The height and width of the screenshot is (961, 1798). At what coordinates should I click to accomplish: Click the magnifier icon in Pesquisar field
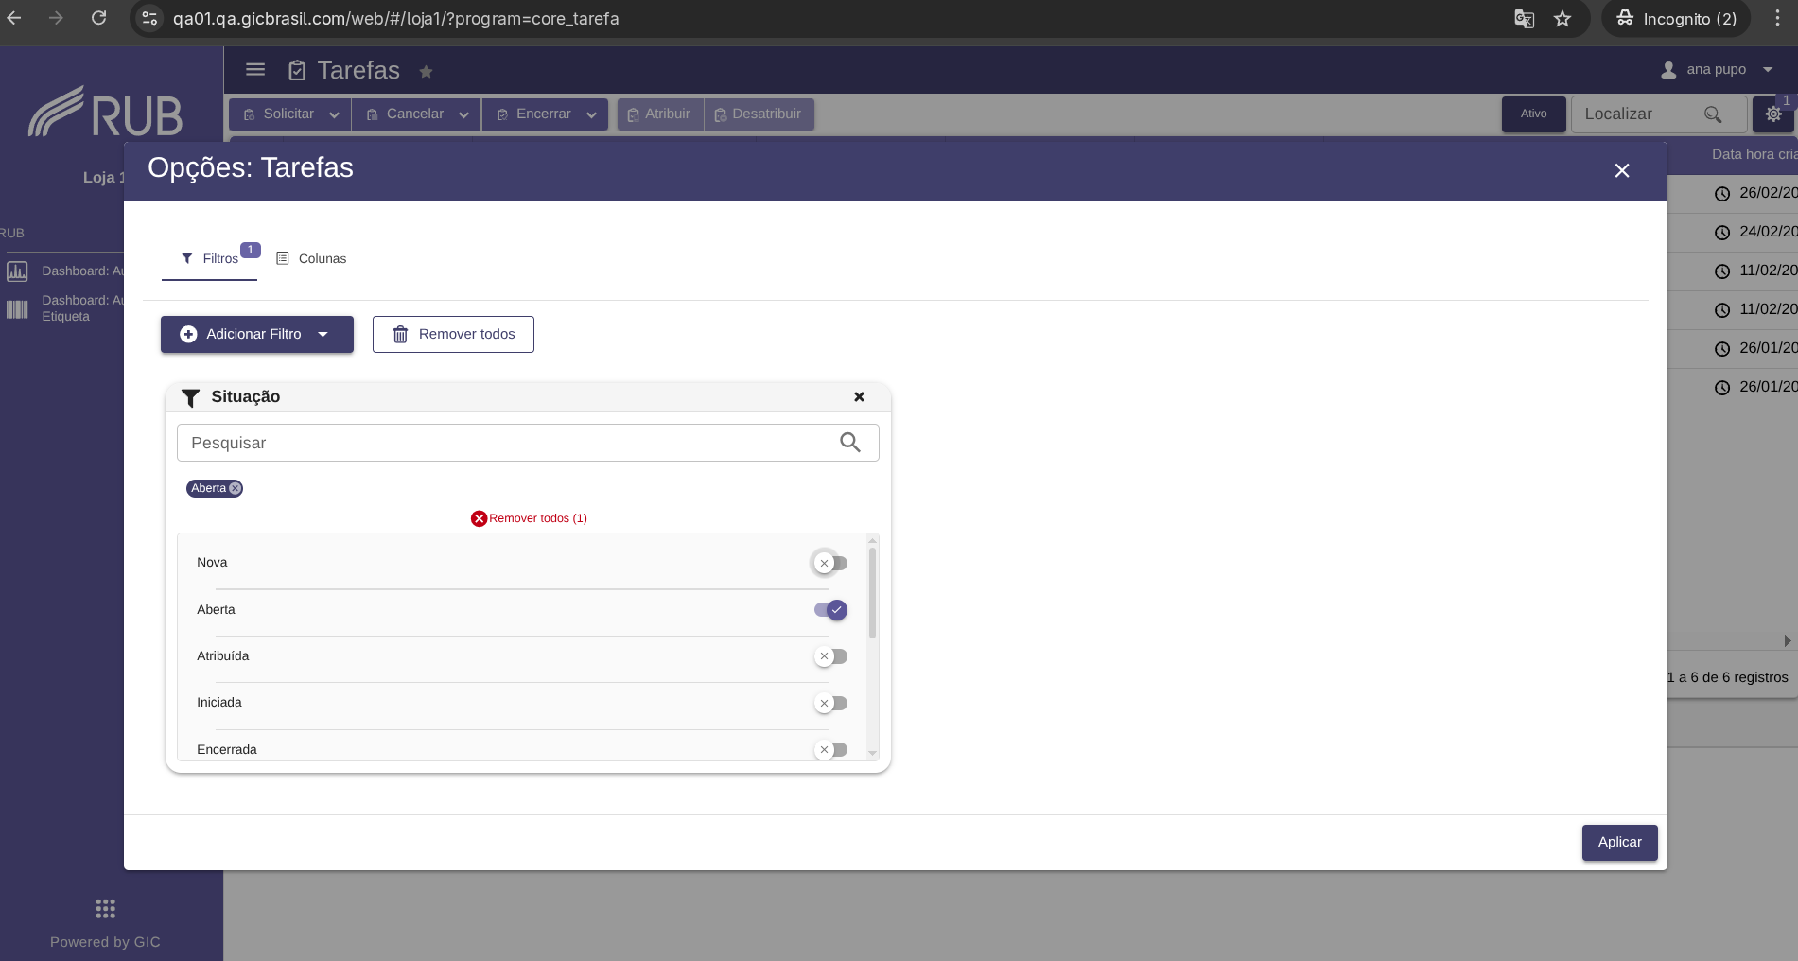[850, 443]
